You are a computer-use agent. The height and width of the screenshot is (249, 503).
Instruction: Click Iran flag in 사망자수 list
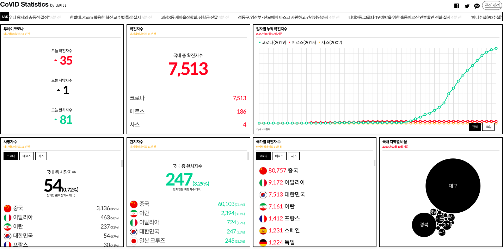click(8, 227)
